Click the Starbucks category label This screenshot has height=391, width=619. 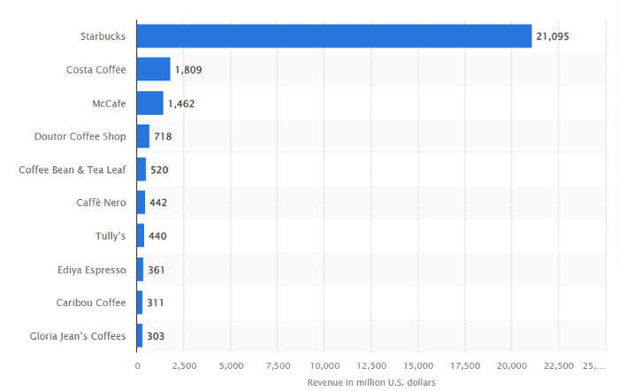pyautogui.click(x=103, y=36)
